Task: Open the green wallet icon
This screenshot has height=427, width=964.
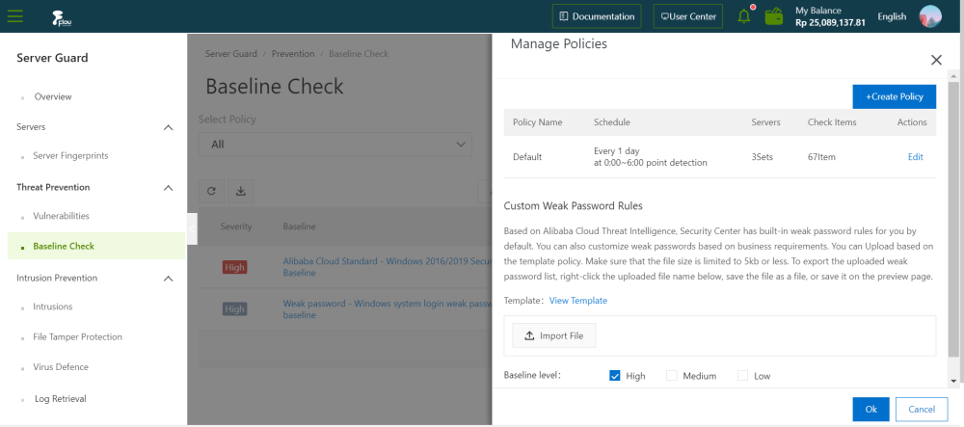Action: [x=774, y=16]
